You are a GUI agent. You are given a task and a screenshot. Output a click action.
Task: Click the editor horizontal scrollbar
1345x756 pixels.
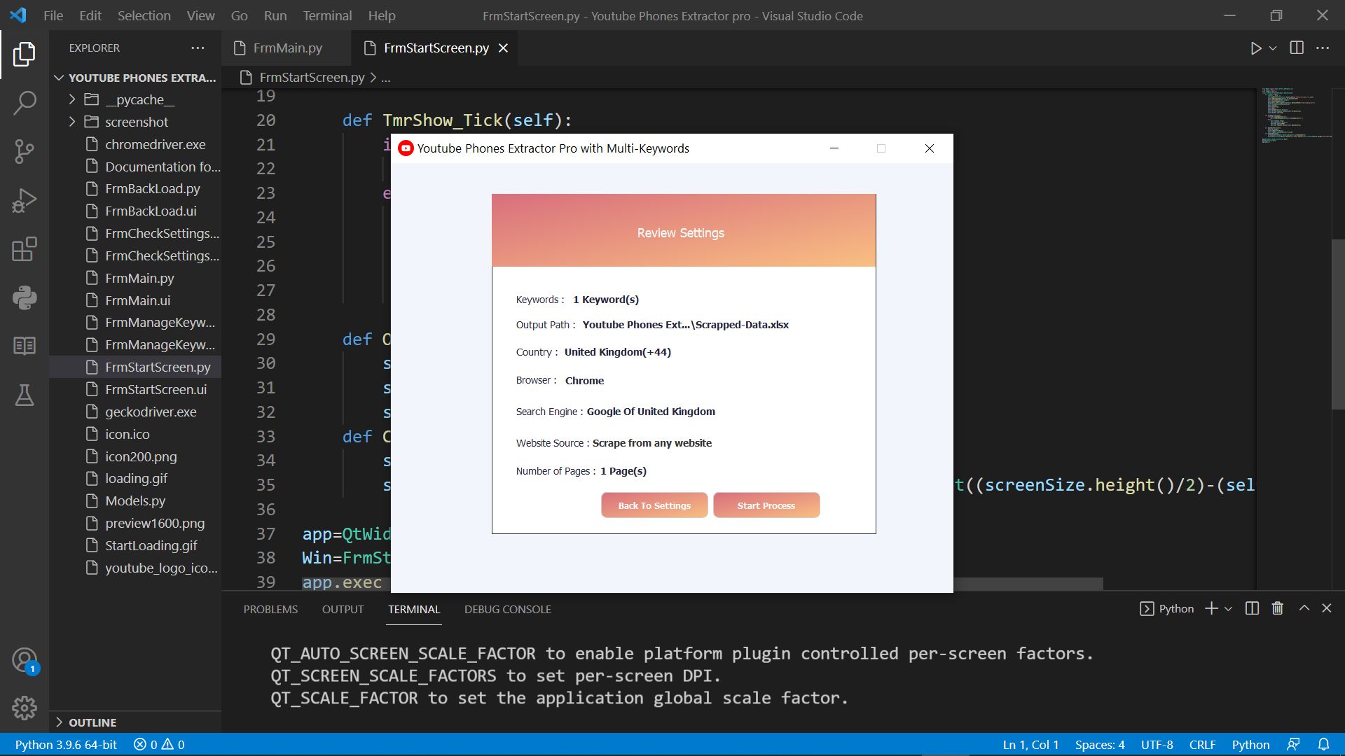coord(1028,583)
